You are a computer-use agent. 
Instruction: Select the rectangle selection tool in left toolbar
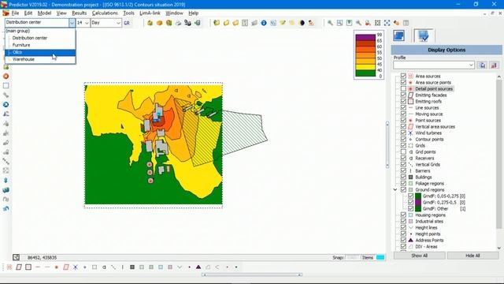(6, 86)
